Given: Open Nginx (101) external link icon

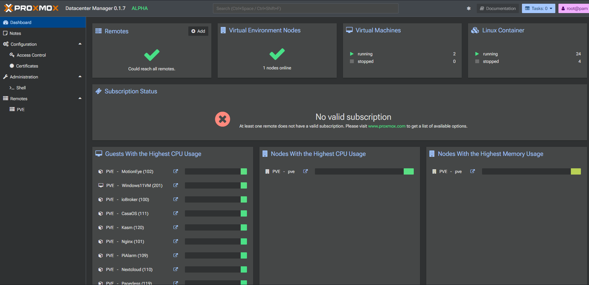Looking at the screenshot, I should [176, 241].
